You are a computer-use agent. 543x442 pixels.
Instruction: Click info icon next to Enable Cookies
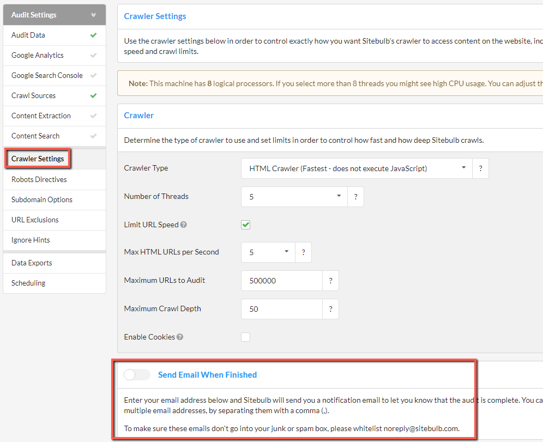pyautogui.click(x=180, y=337)
